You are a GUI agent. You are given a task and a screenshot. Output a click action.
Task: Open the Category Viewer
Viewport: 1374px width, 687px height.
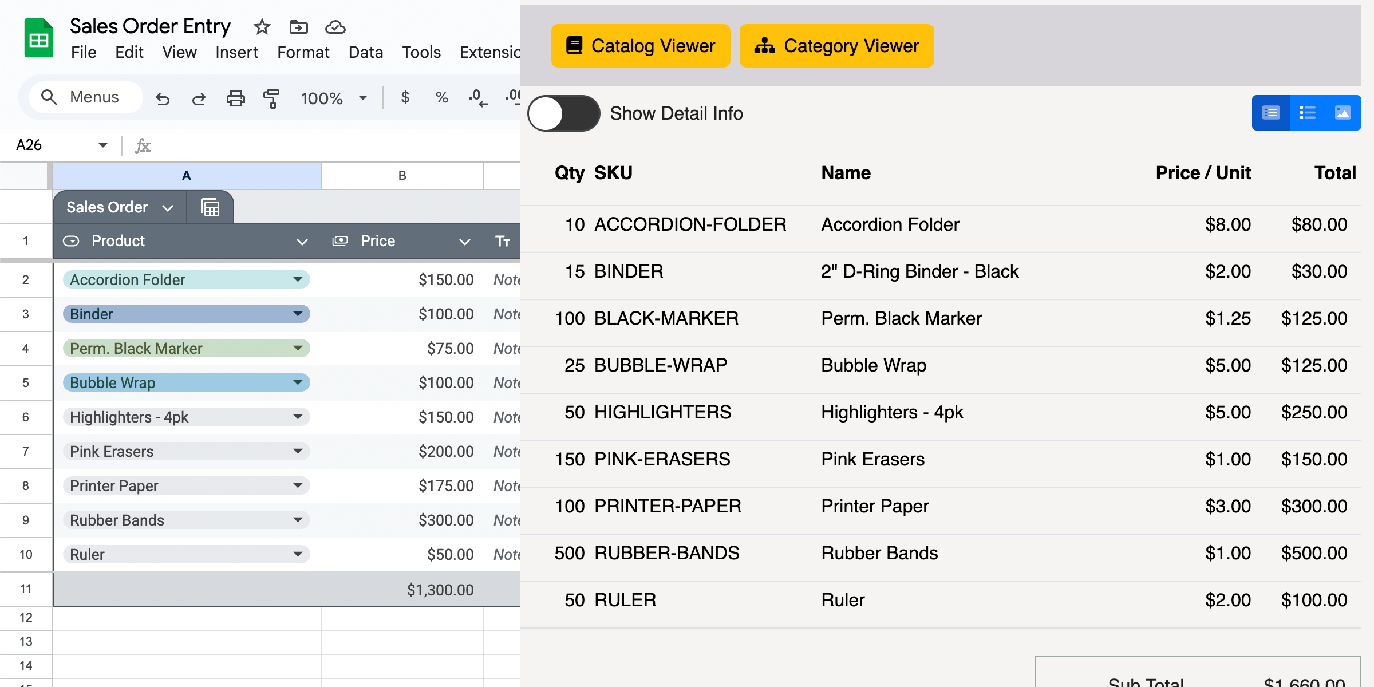836,46
